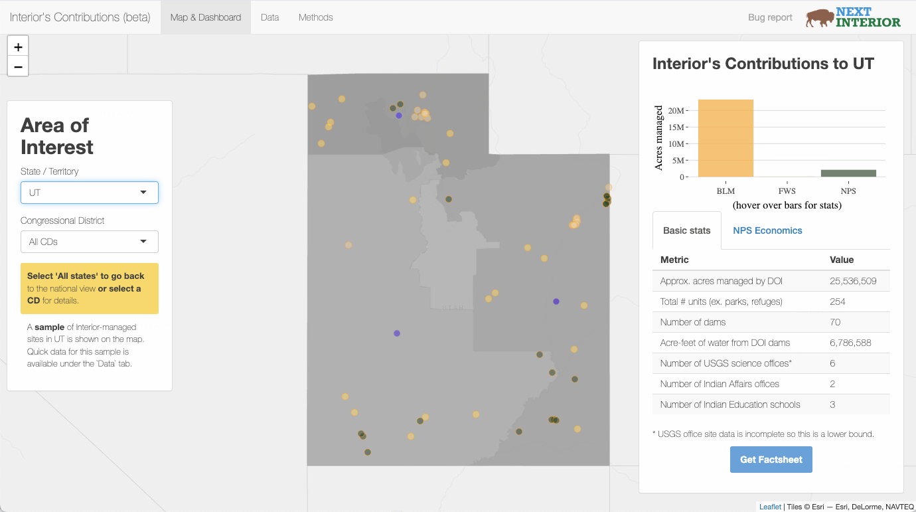Zoom in on the map

(x=18, y=47)
